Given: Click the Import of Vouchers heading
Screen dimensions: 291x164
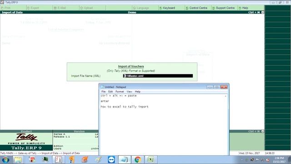Looking at the screenshot, I should coord(131,67).
